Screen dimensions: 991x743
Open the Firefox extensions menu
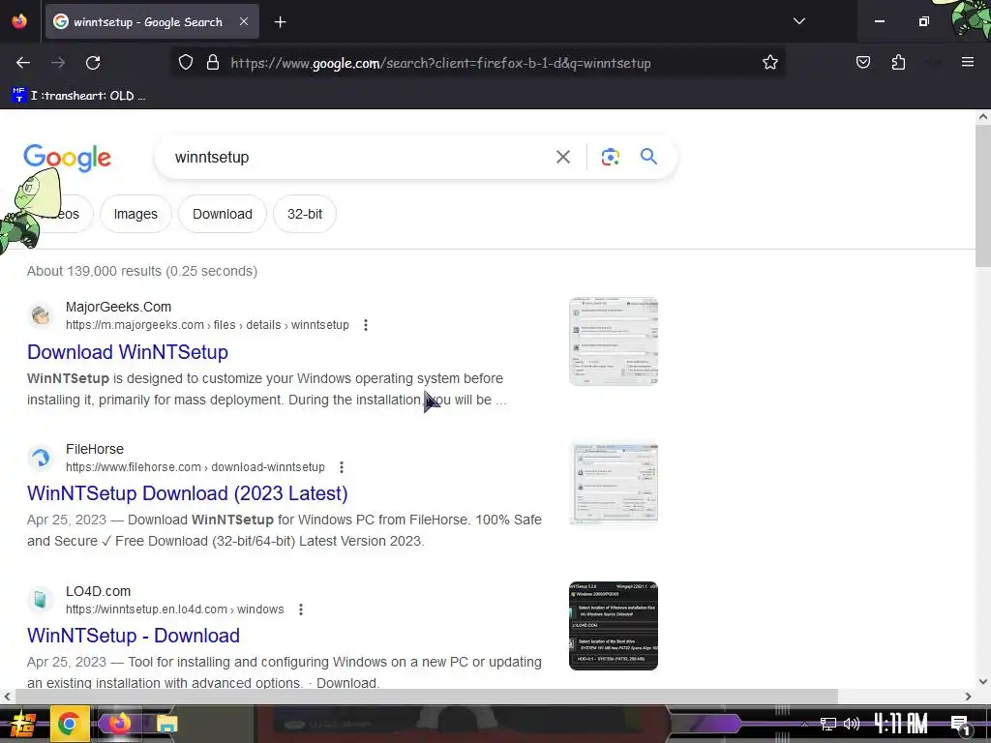[x=898, y=63]
